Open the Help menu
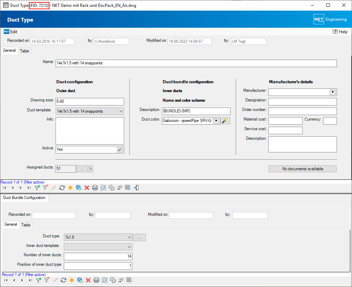The height and width of the screenshot is (287, 352). pyautogui.click(x=340, y=32)
